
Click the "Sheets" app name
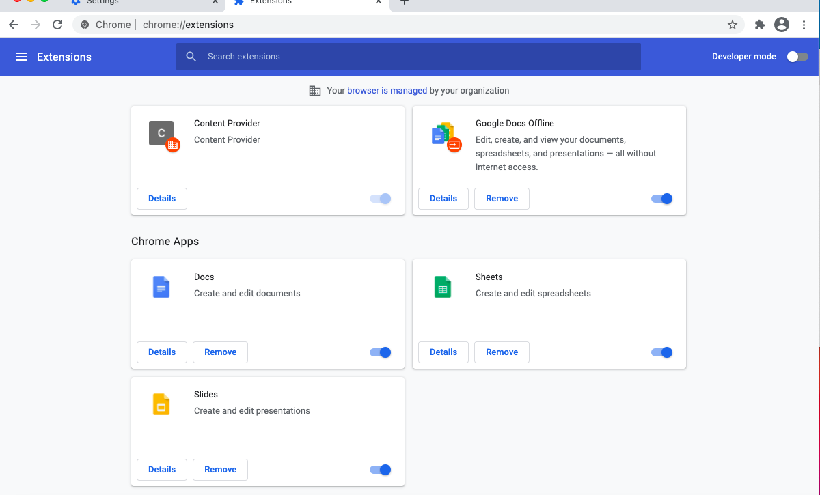[489, 277]
